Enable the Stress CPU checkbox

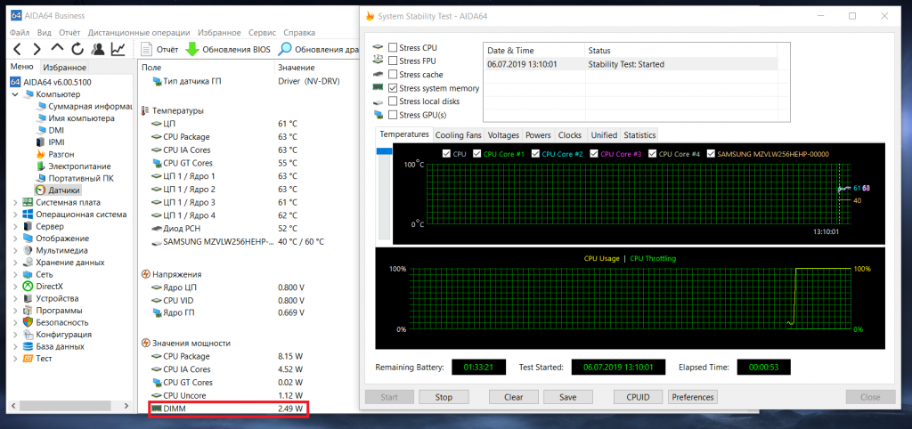pos(393,47)
